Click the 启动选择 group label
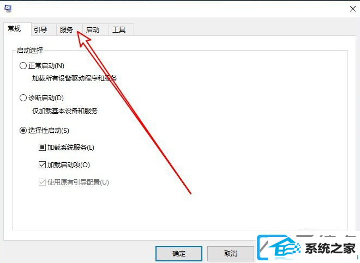 tap(30, 50)
